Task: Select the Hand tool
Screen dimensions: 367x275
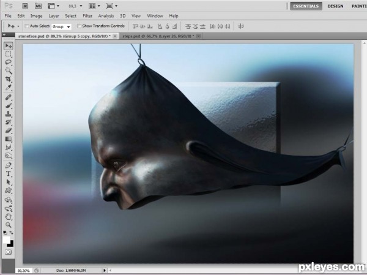Action: pyautogui.click(x=9, y=217)
